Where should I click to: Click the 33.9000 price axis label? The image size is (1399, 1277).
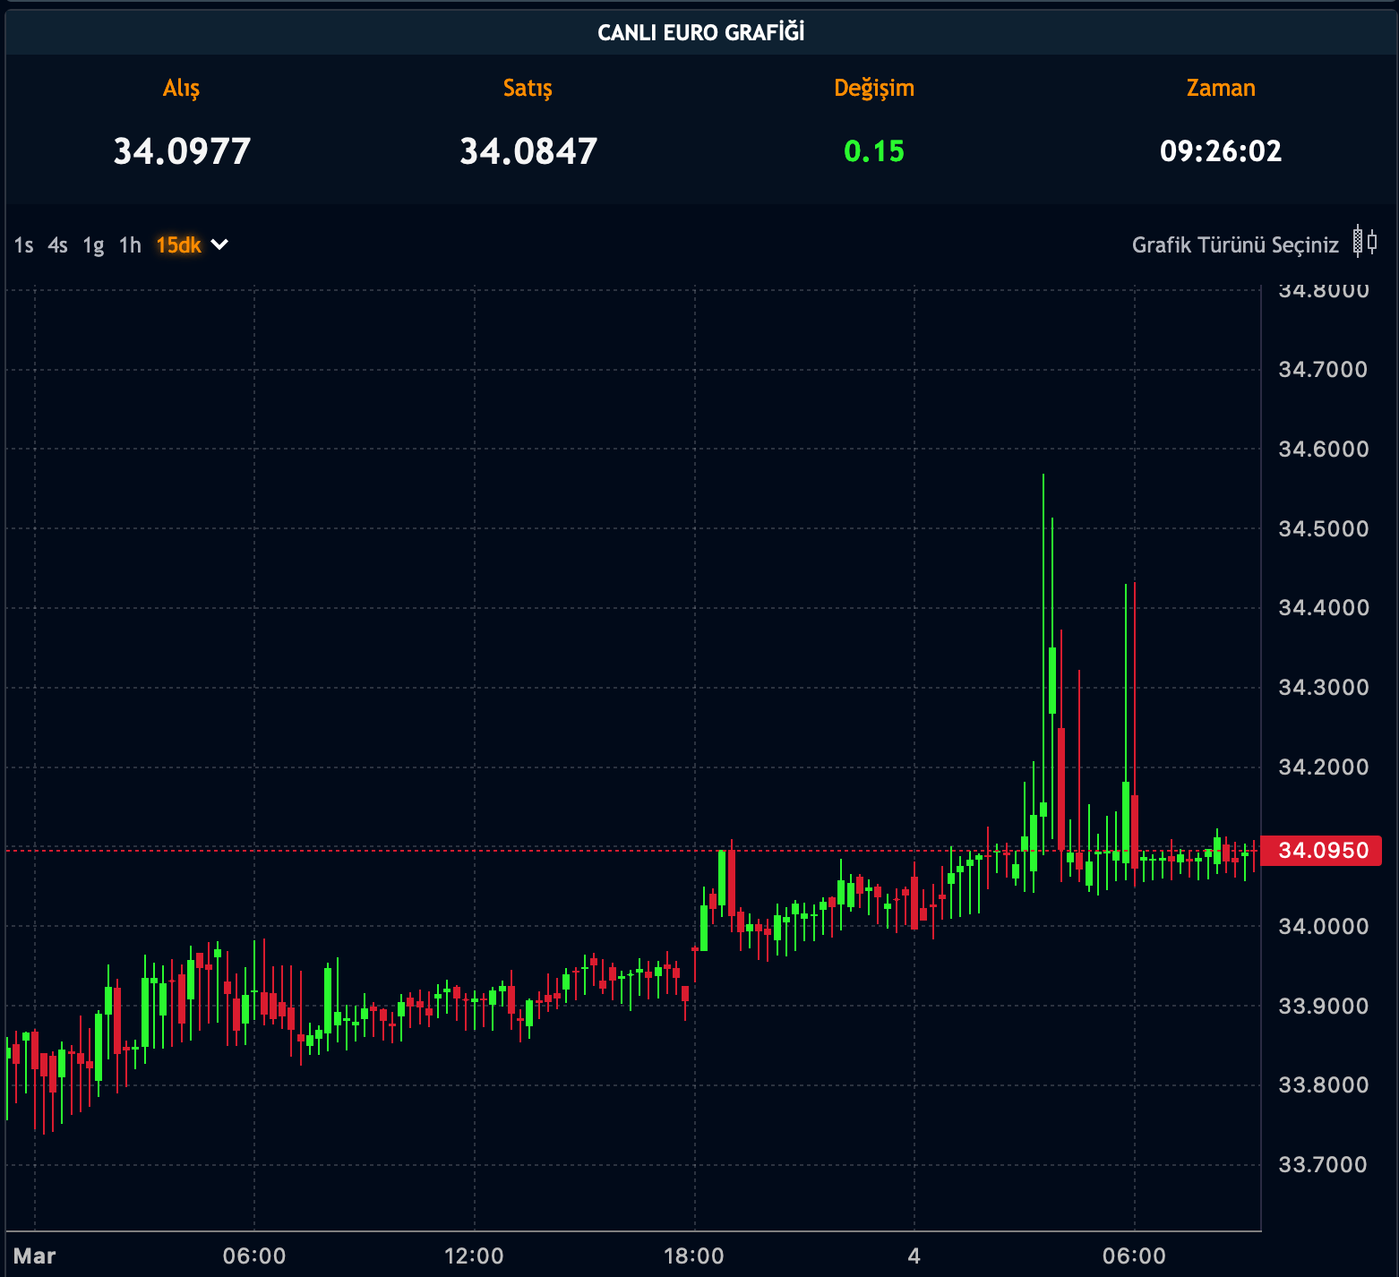1323,1006
